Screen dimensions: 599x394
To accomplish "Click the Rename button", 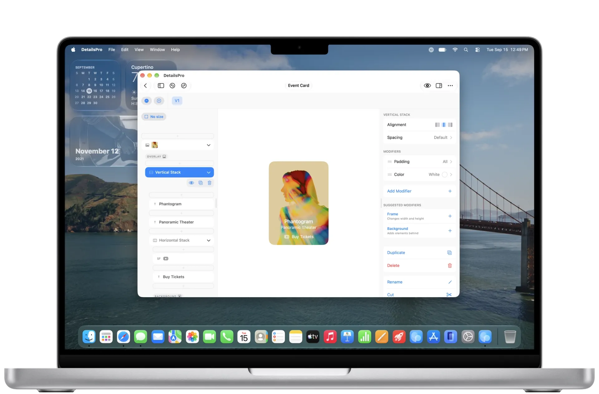I will pos(419,282).
